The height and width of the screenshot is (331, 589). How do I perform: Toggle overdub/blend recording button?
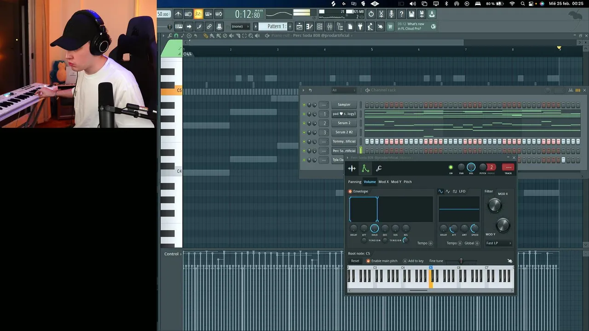(208, 14)
